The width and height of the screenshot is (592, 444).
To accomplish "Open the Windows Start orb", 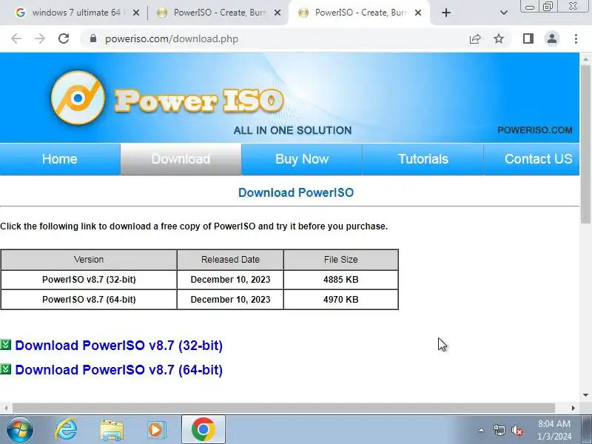I will tap(20, 430).
